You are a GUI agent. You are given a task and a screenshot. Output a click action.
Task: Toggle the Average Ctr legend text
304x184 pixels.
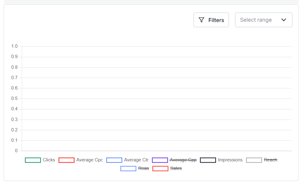(x=136, y=160)
